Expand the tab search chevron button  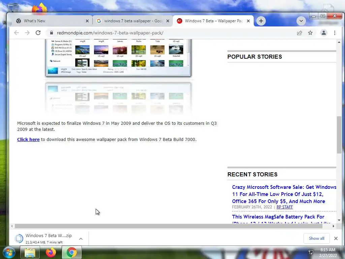[301, 21]
